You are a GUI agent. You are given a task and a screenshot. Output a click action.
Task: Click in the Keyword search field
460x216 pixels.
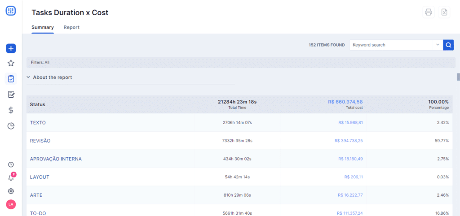391,45
